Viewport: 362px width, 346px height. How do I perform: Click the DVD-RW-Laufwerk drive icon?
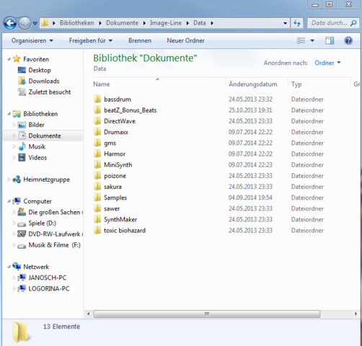(22, 234)
